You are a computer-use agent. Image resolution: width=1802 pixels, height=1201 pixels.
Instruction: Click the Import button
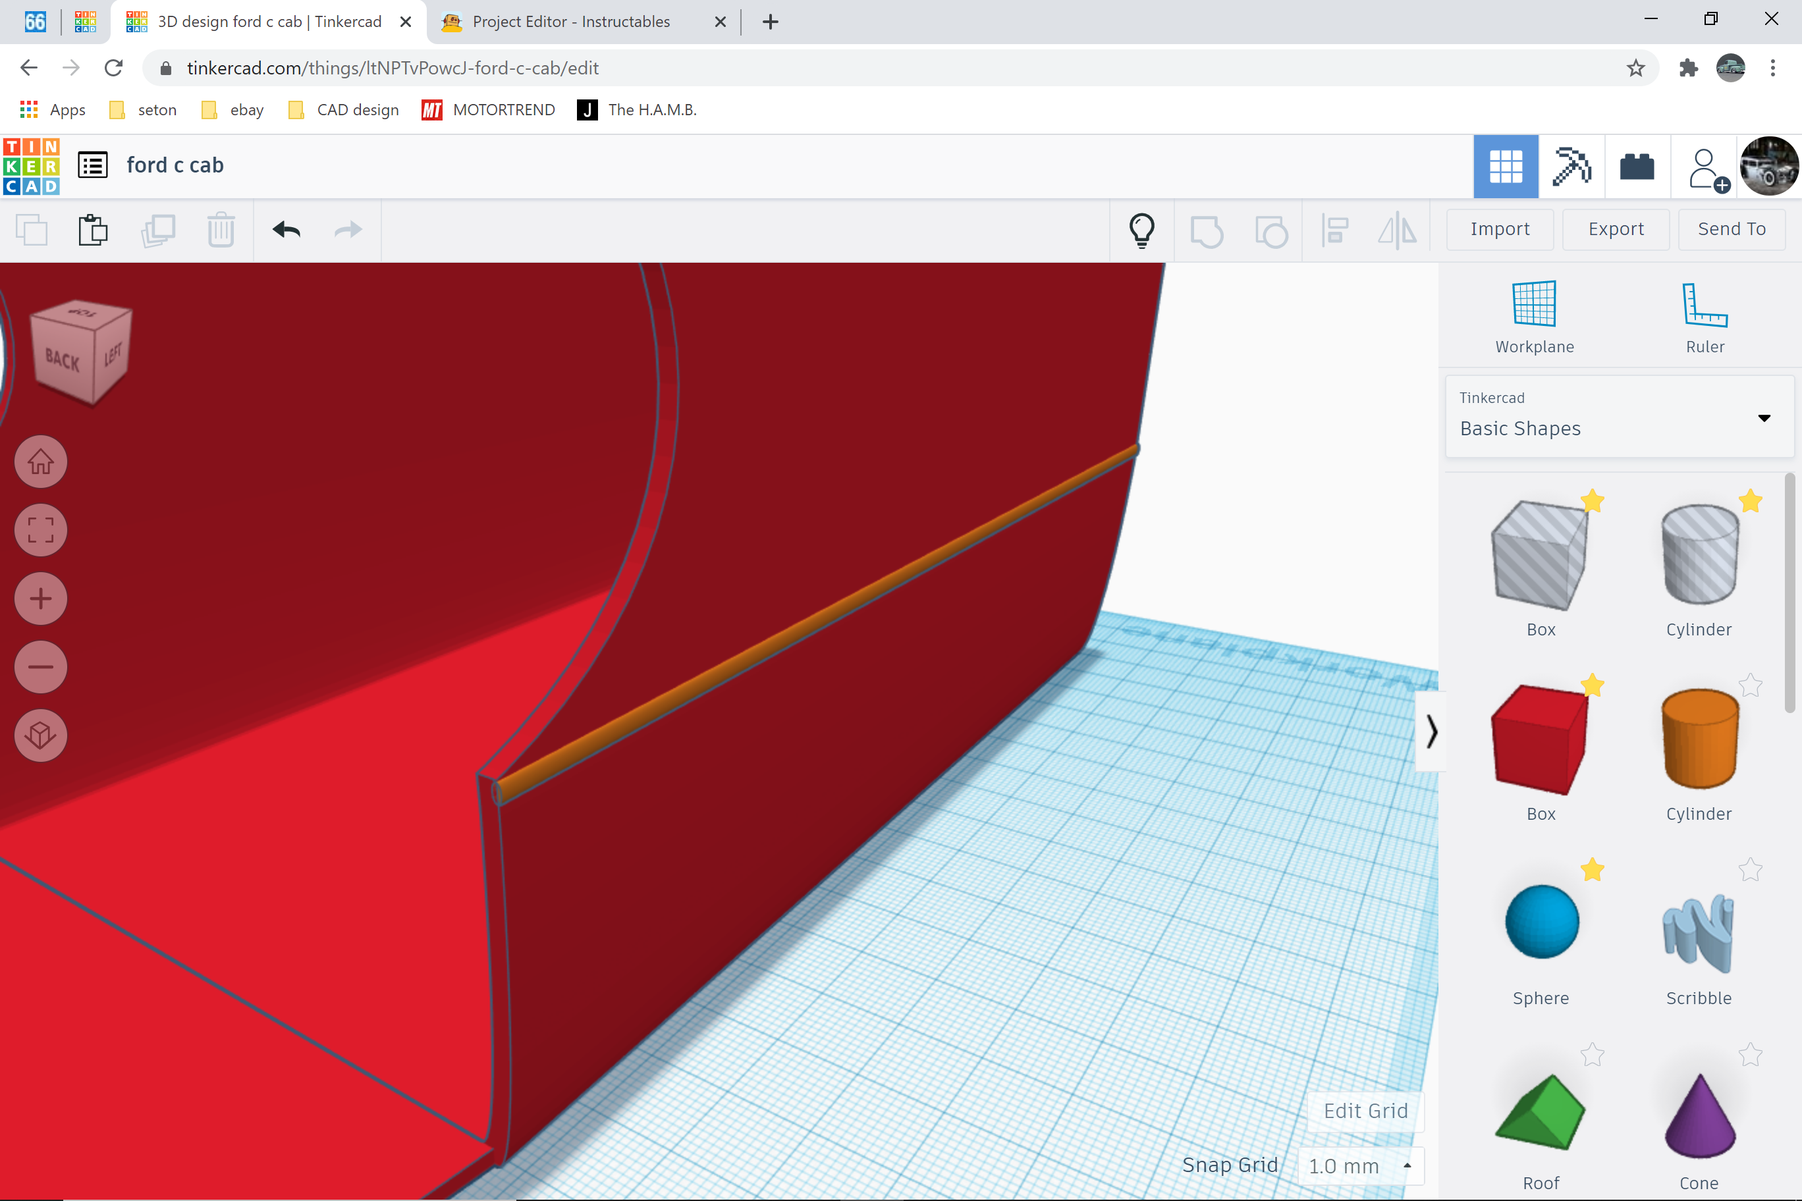1500,229
